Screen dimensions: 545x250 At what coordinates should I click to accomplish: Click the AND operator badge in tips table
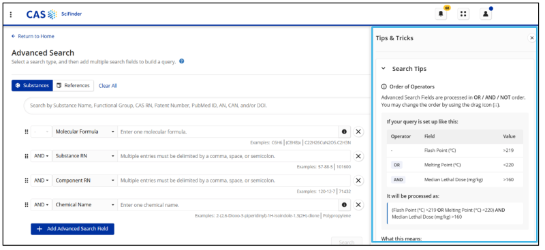click(399, 180)
